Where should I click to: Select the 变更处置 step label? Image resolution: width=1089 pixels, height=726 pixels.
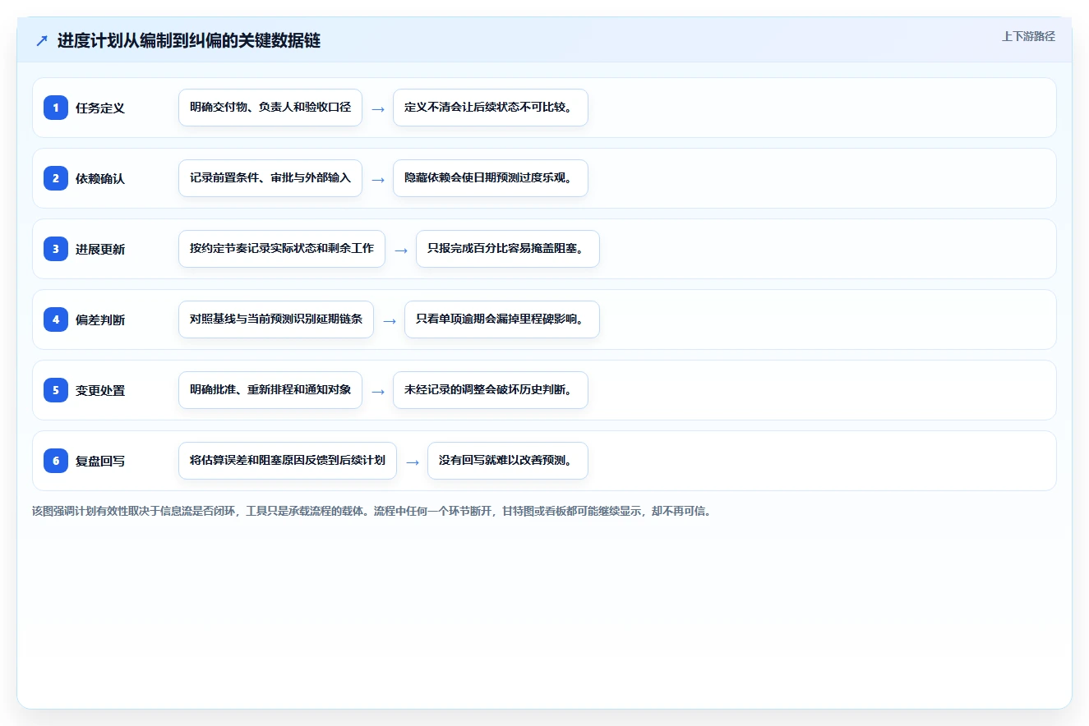100,390
